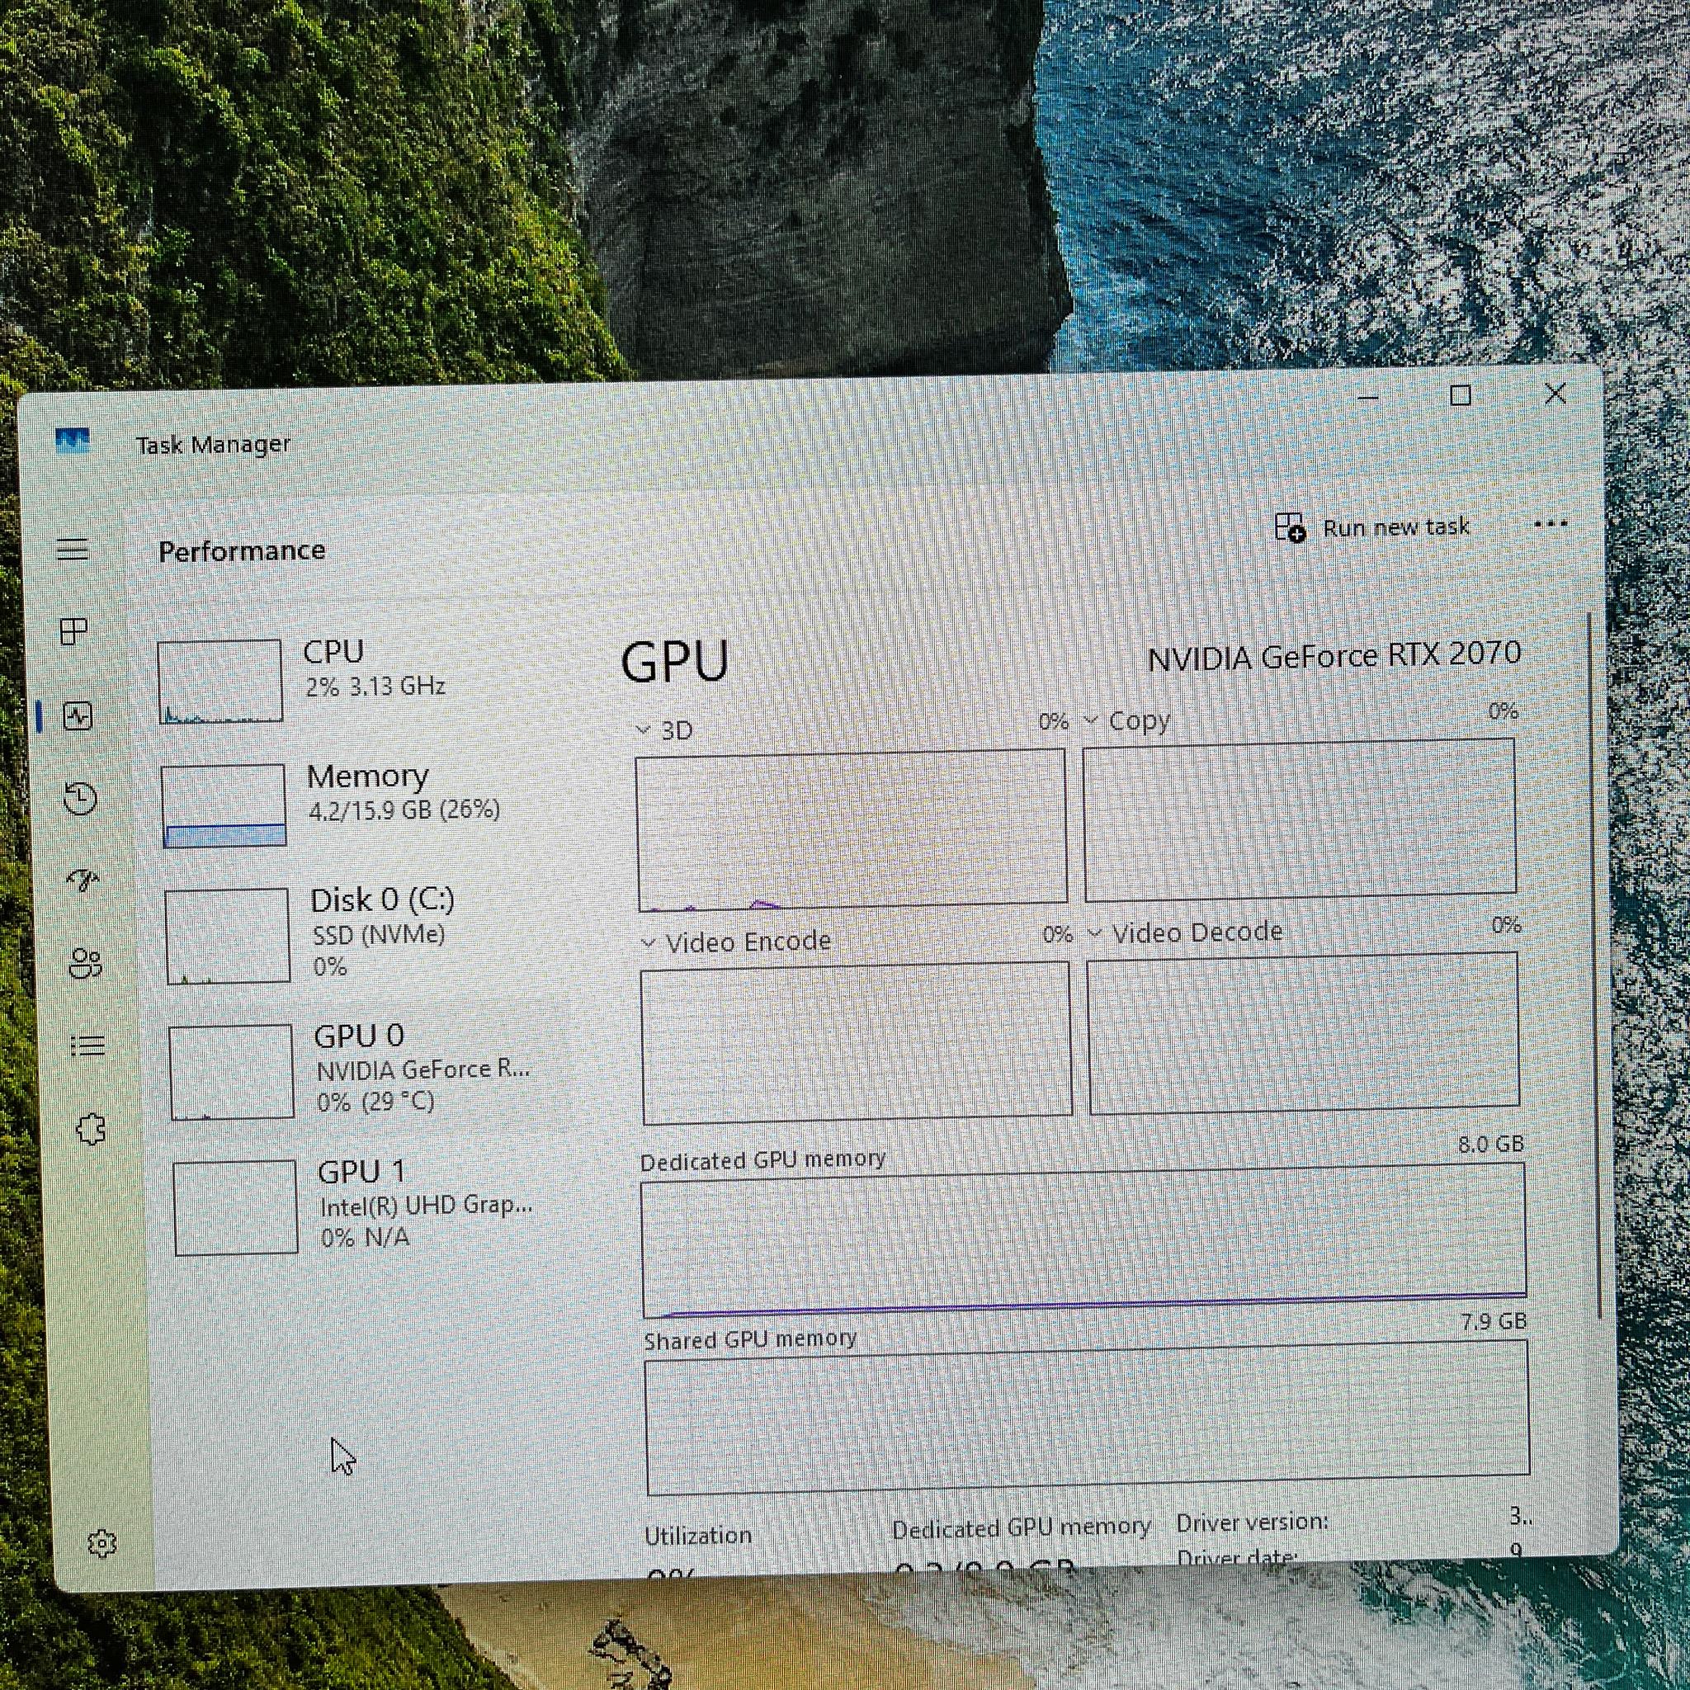Click the Task Manager app icon in title bar
The height and width of the screenshot is (1690, 1690).
point(73,441)
